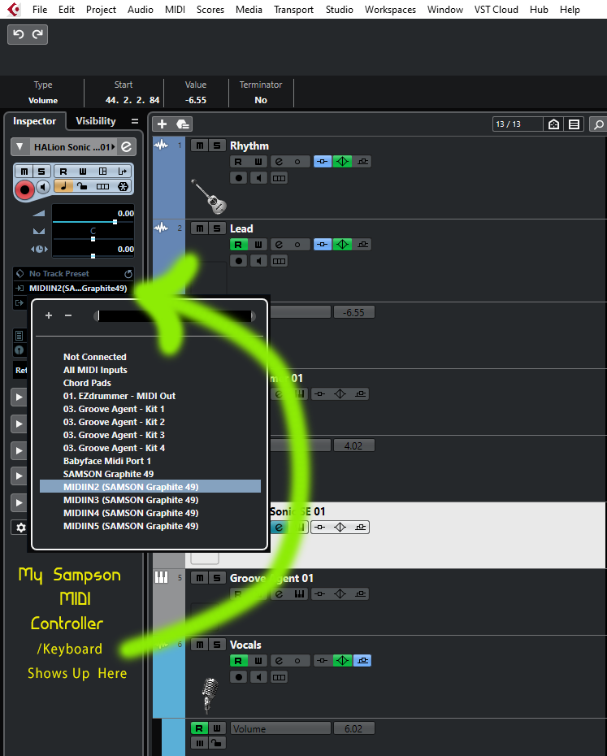This screenshot has height=756, width=607.
Task: Click the minus icon in MIDI input popup
Action: pos(68,315)
